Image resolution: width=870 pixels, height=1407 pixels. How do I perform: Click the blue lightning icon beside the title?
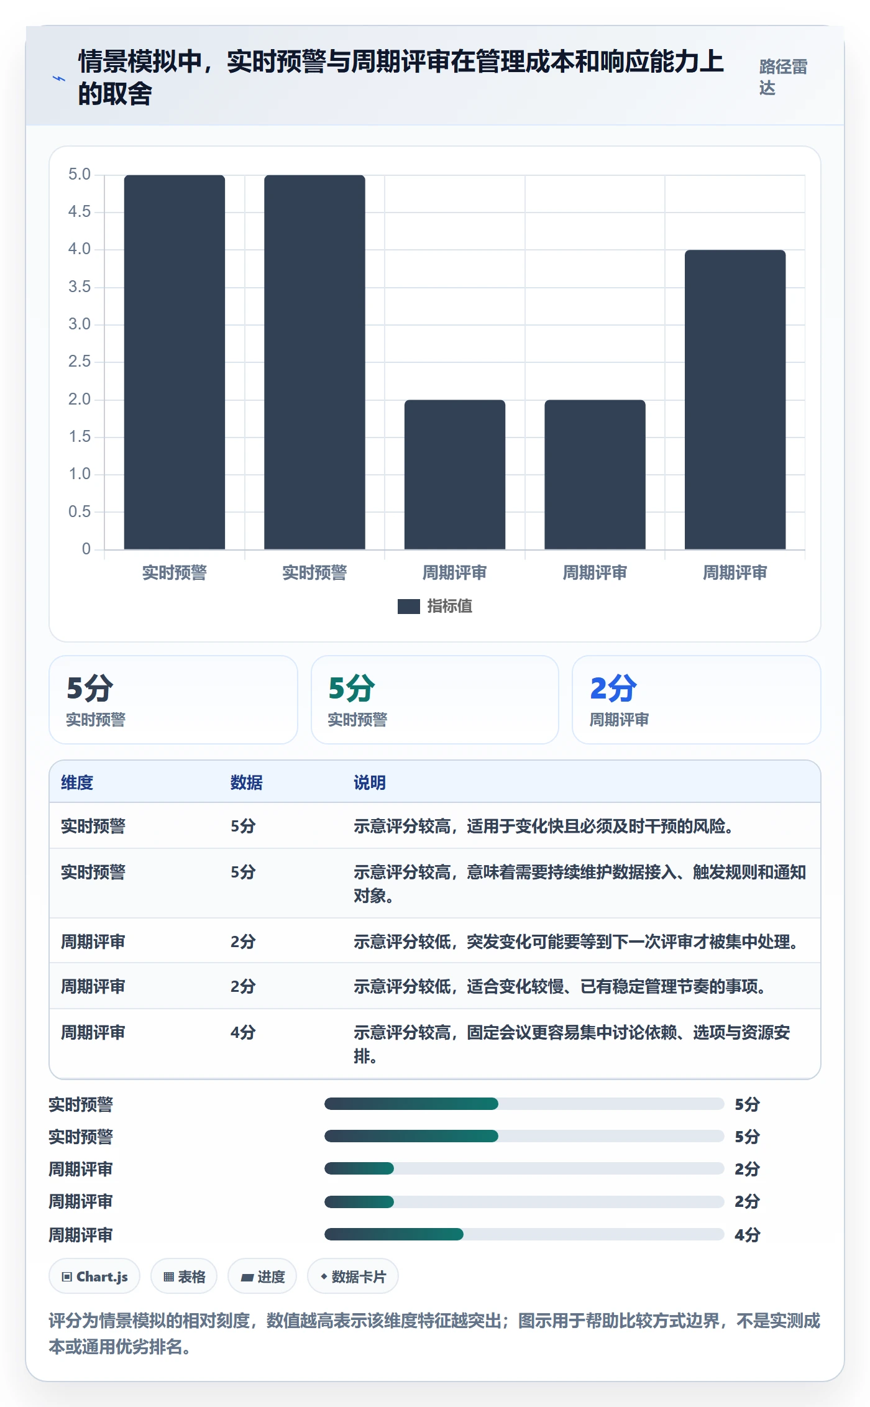click(58, 79)
